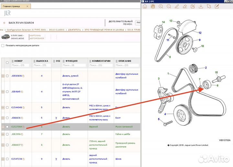Click the X-TYPE car thumbnail
The image size is (233, 167).
pyautogui.click(x=6, y=37)
